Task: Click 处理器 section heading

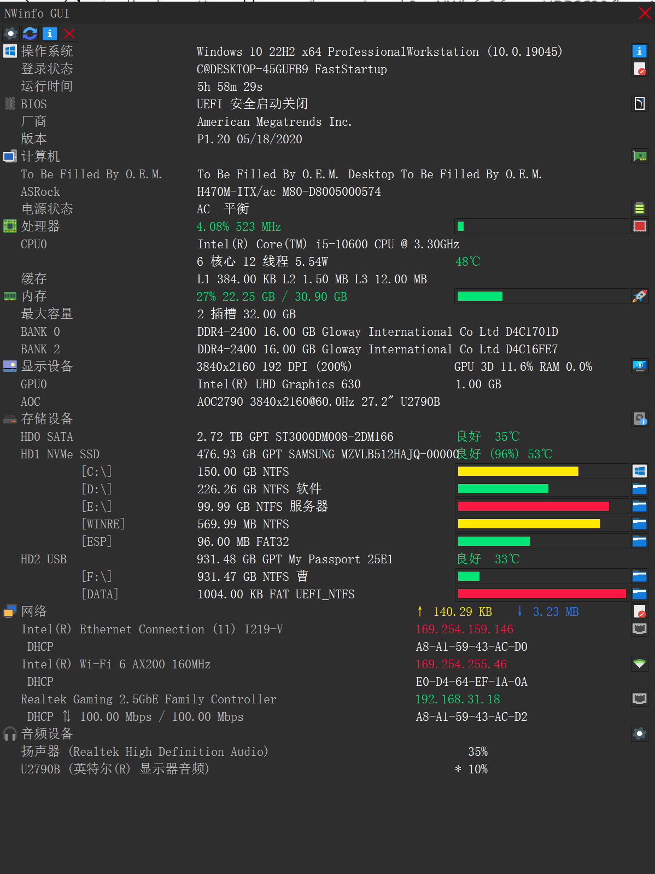Action: (40, 226)
